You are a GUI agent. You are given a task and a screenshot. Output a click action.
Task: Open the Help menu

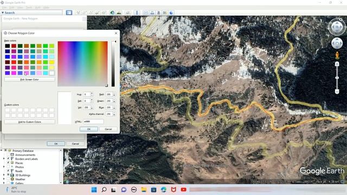tap(46, 8)
